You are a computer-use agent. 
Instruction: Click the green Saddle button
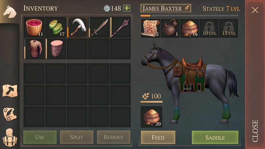[x=215, y=138]
